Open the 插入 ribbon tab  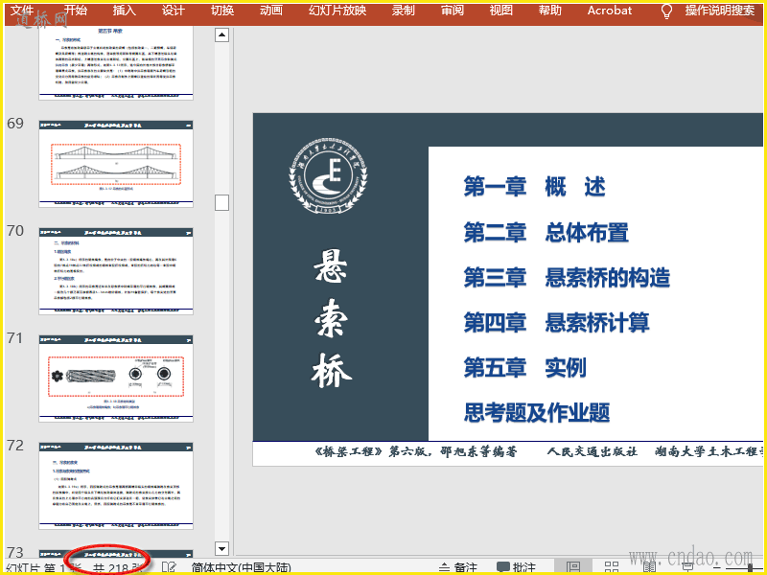coord(125,11)
